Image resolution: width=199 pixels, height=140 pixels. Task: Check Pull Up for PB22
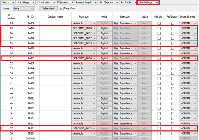pyautogui.click(x=159, y=128)
